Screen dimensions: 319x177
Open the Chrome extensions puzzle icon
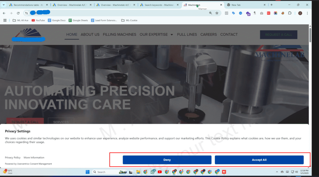point(290,13)
